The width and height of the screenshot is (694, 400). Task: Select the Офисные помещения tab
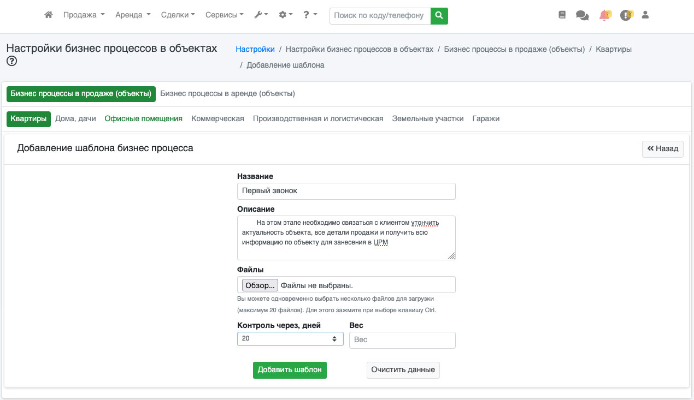coord(144,118)
